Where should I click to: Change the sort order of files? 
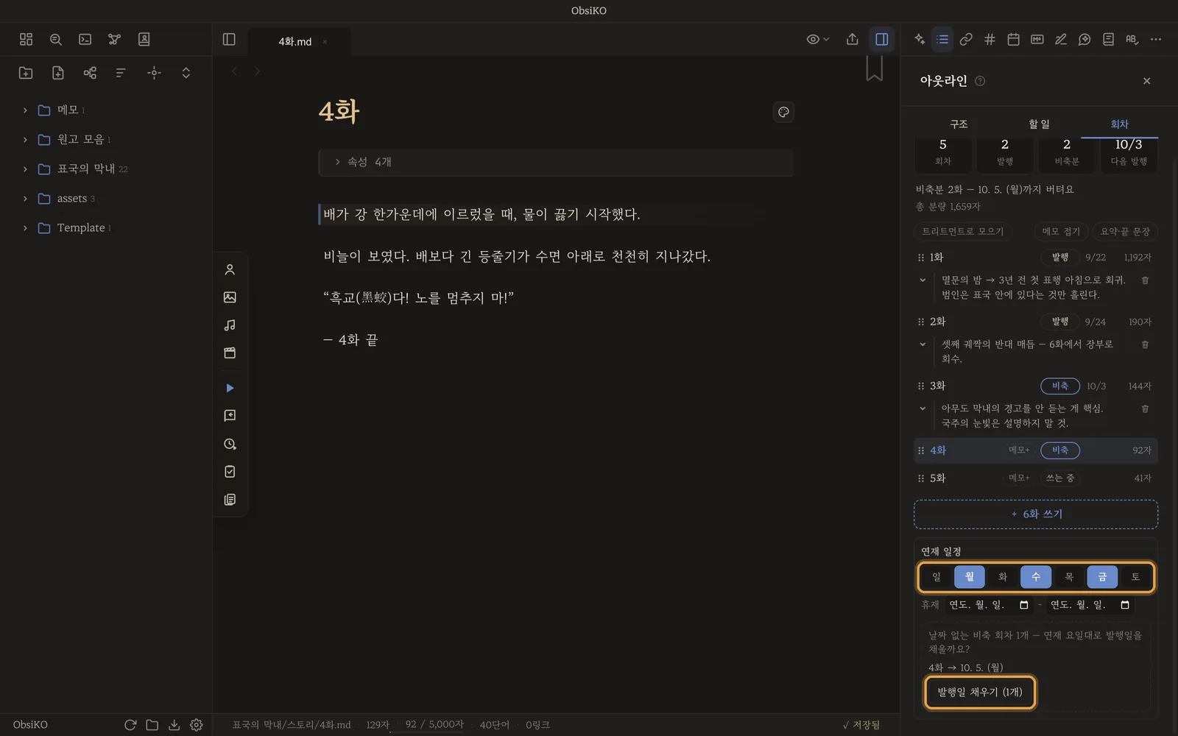pos(121,73)
